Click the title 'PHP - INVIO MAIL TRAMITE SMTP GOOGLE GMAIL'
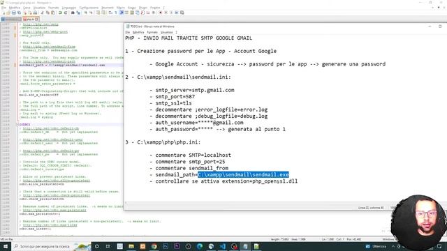Image resolution: width=447 pixels, height=251 pixels. (189, 38)
